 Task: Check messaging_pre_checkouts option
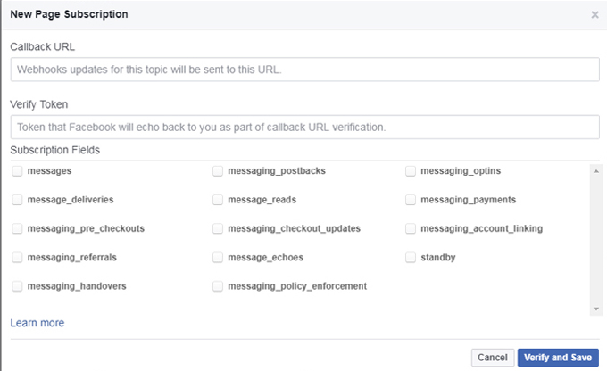[17, 228]
